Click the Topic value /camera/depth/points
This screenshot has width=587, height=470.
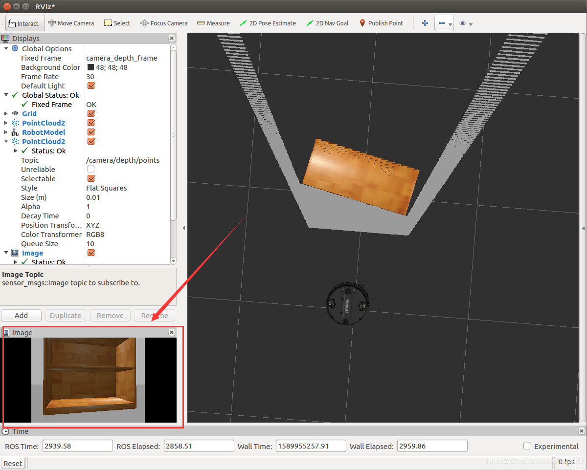click(x=123, y=160)
